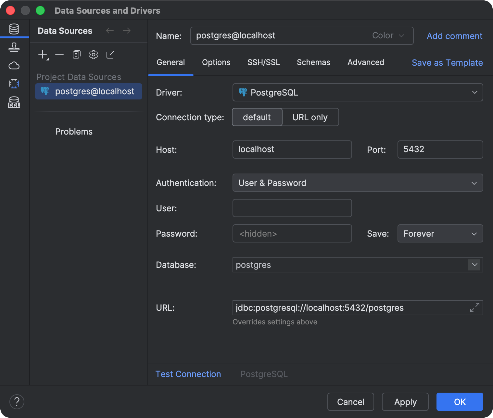Click Save as Template link
The height and width of the screenshot is (418, 493).
point(448,62)
